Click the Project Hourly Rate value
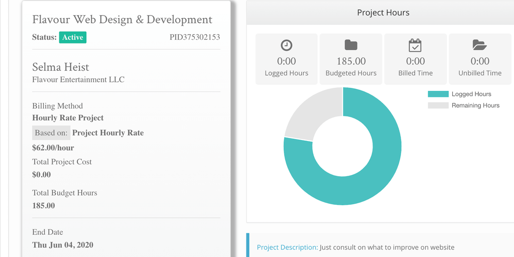The width and height of the screenshot is (514, 257). pyautogui.click(x=108, y=133)
